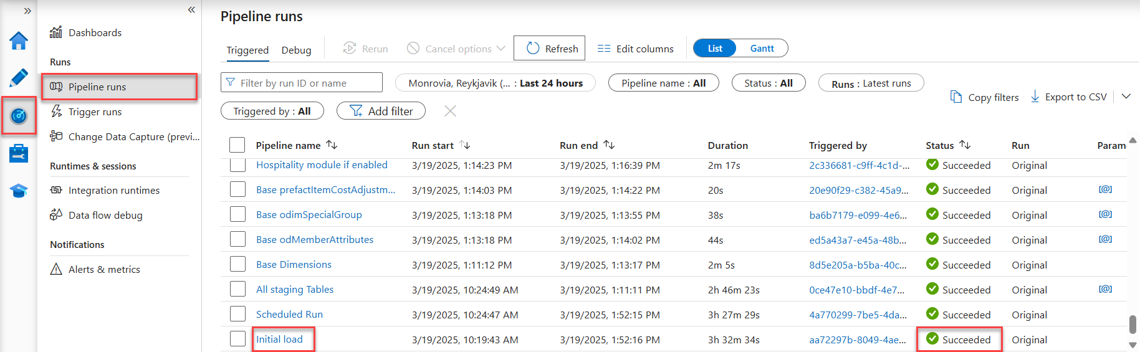Screen dimensions: 1140x352
Task: Open the Home hub icon
Action: [x=19, y=41]
